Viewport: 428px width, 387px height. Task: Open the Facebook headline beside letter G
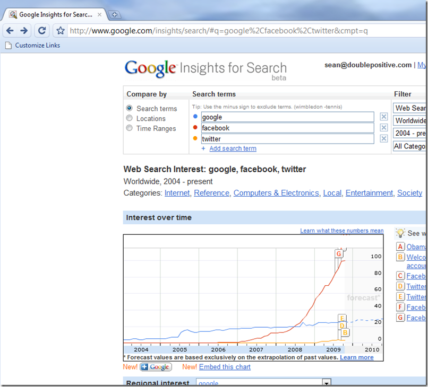[x=416, y=318]
